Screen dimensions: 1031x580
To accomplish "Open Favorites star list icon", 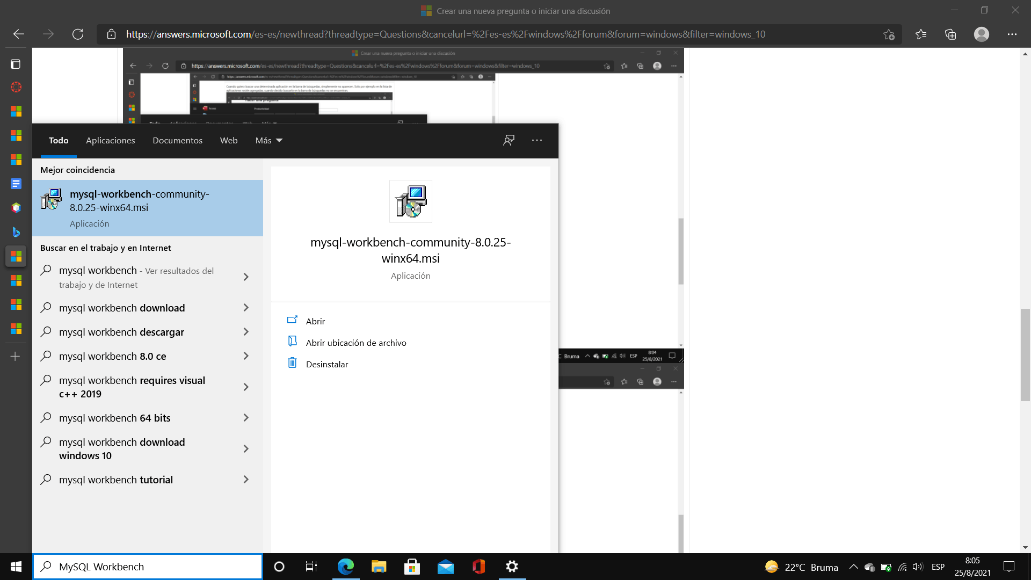I will pos(921,34).
